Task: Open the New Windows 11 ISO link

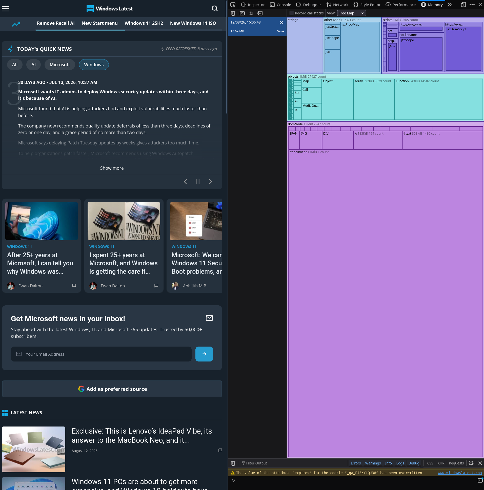Action: pos(193,23)
